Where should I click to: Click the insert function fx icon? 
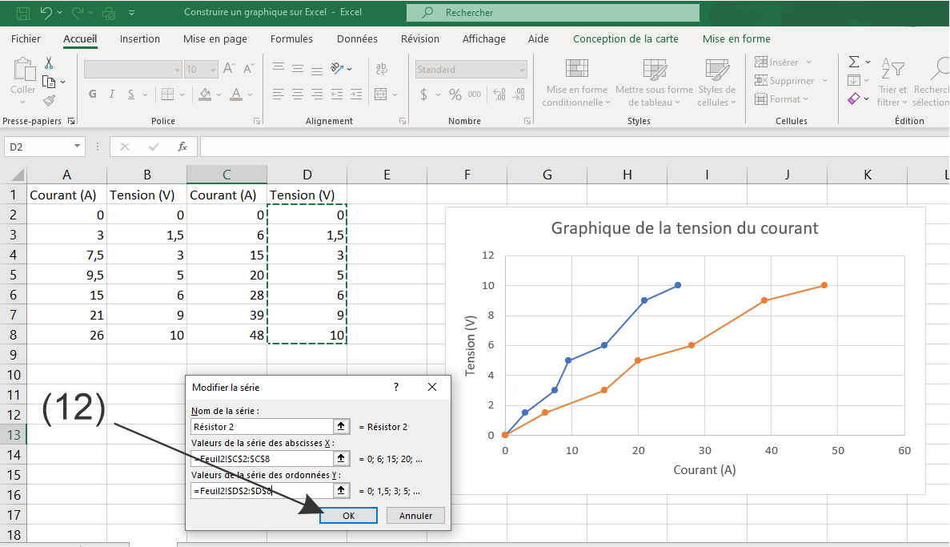click(x=182, y=147)
